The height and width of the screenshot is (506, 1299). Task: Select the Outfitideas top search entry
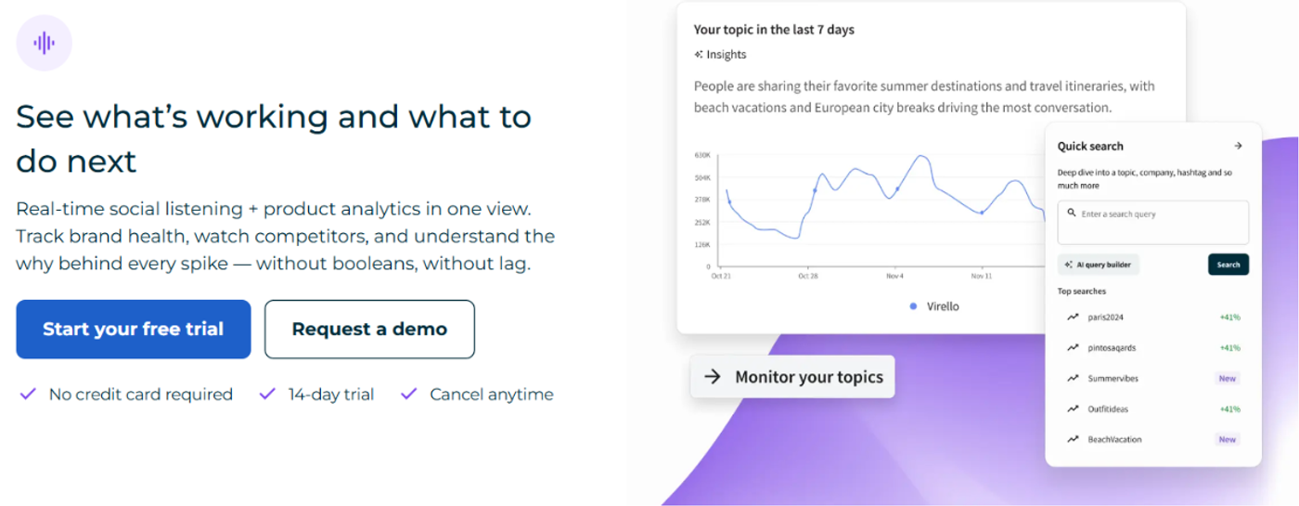pos(1153,409)
